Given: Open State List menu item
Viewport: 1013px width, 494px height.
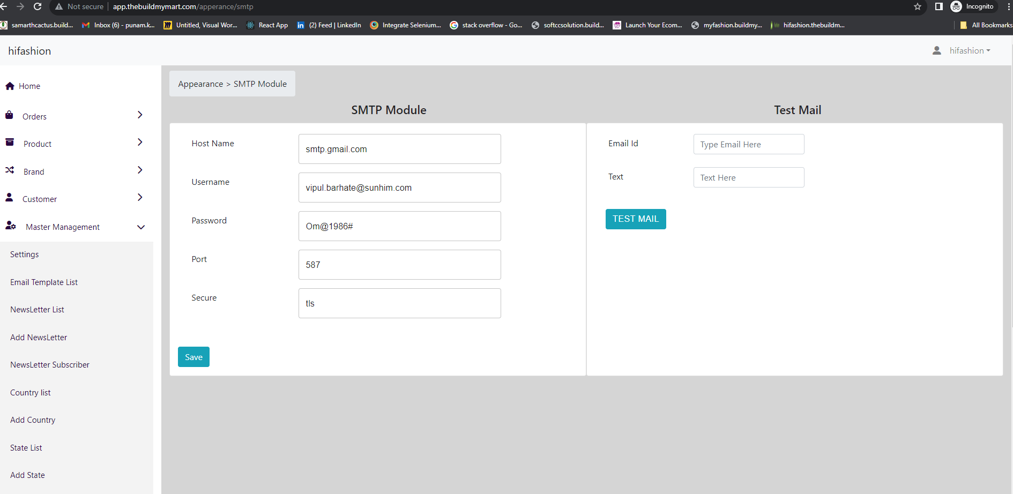Looking at the screenshot, I should point(26,448).
